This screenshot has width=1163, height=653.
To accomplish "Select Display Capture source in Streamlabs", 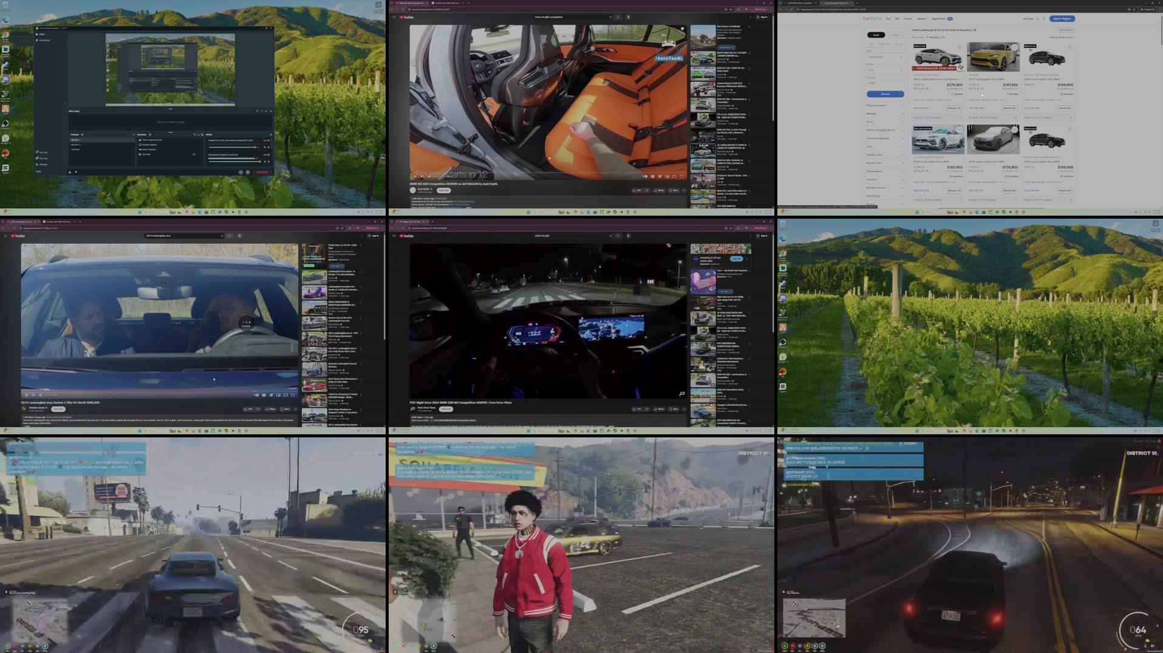I will [149, 145].
